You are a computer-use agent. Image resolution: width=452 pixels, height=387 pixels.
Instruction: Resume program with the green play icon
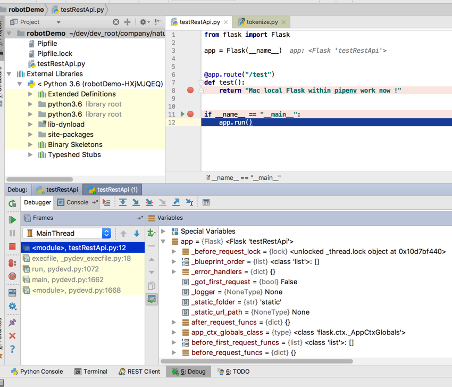tap(12, 219)
